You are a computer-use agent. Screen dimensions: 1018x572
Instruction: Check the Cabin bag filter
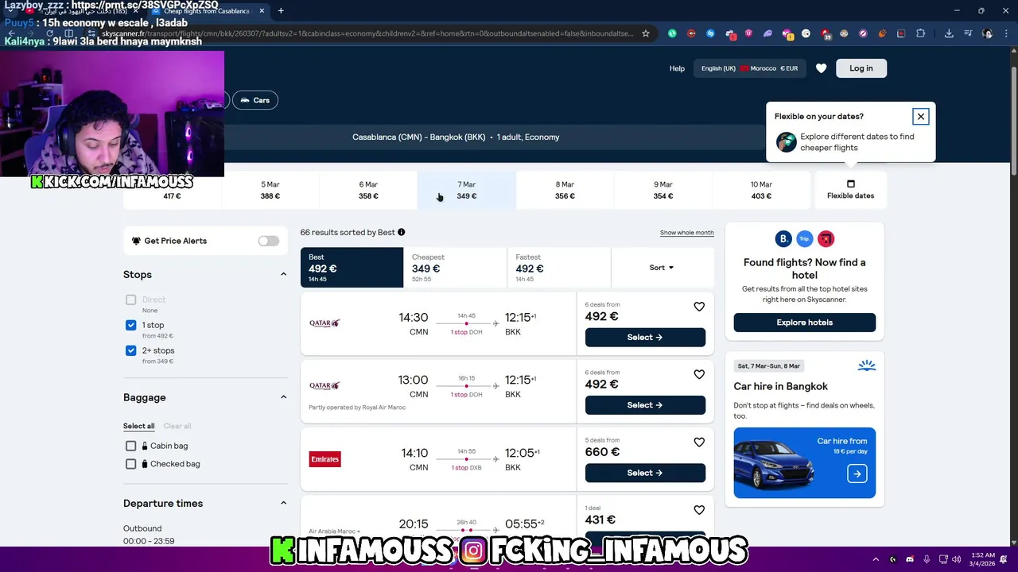pos(130,446)
